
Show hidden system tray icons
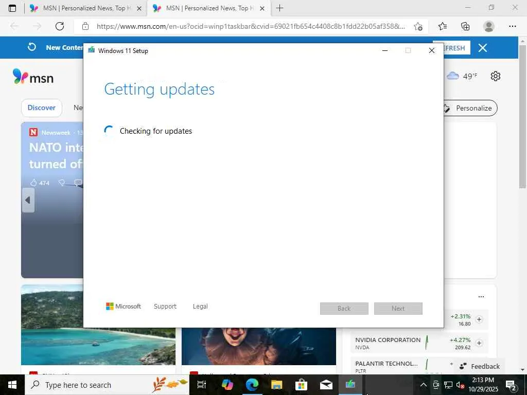coord(424,385)
